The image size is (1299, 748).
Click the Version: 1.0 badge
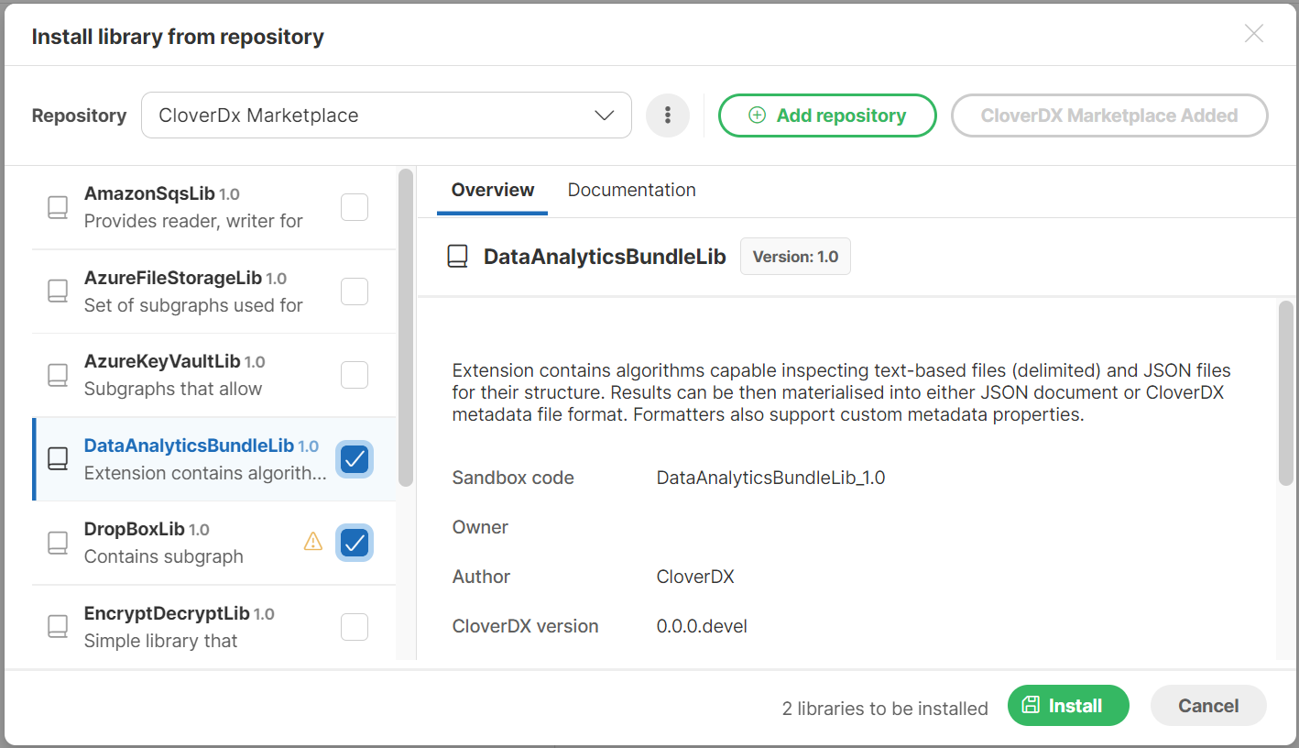tap(794, 256)
